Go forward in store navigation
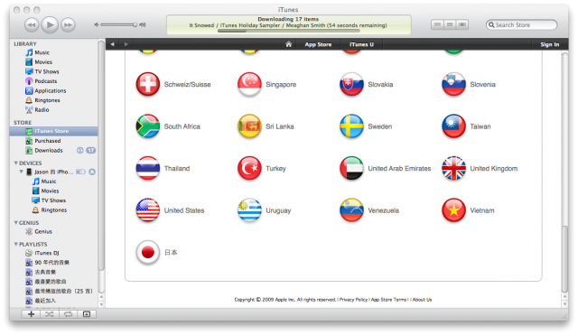Viewport: 578px width, 335px height. (126, 44)
